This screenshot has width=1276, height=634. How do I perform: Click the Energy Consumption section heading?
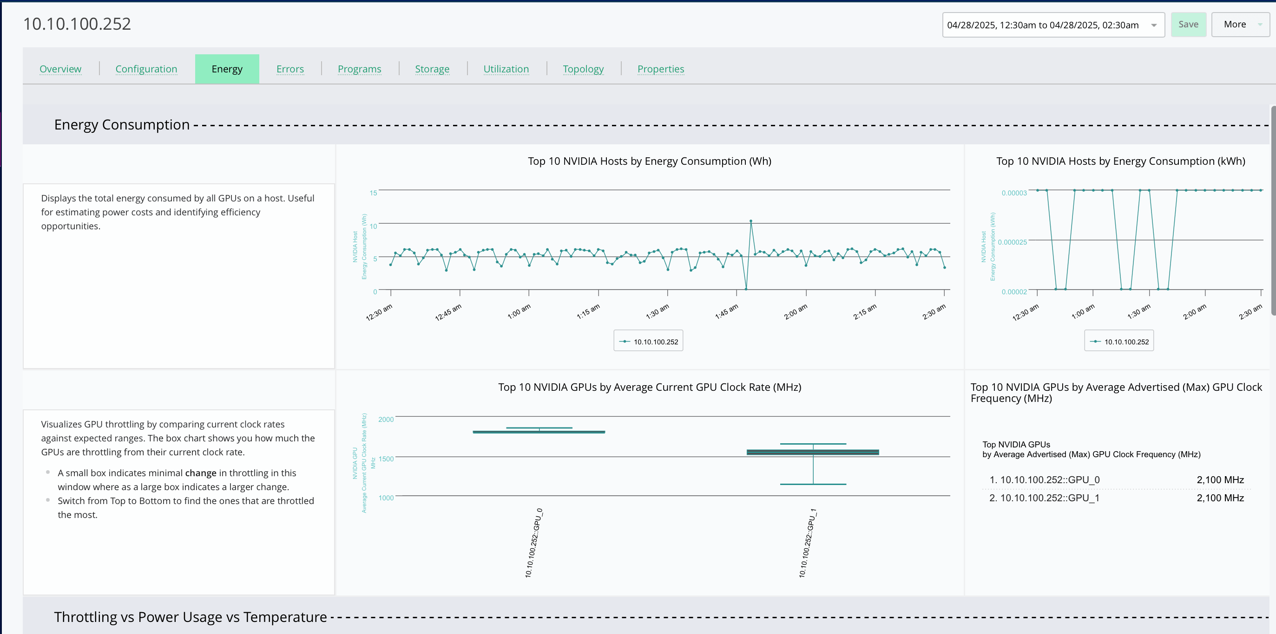[122, 124]
